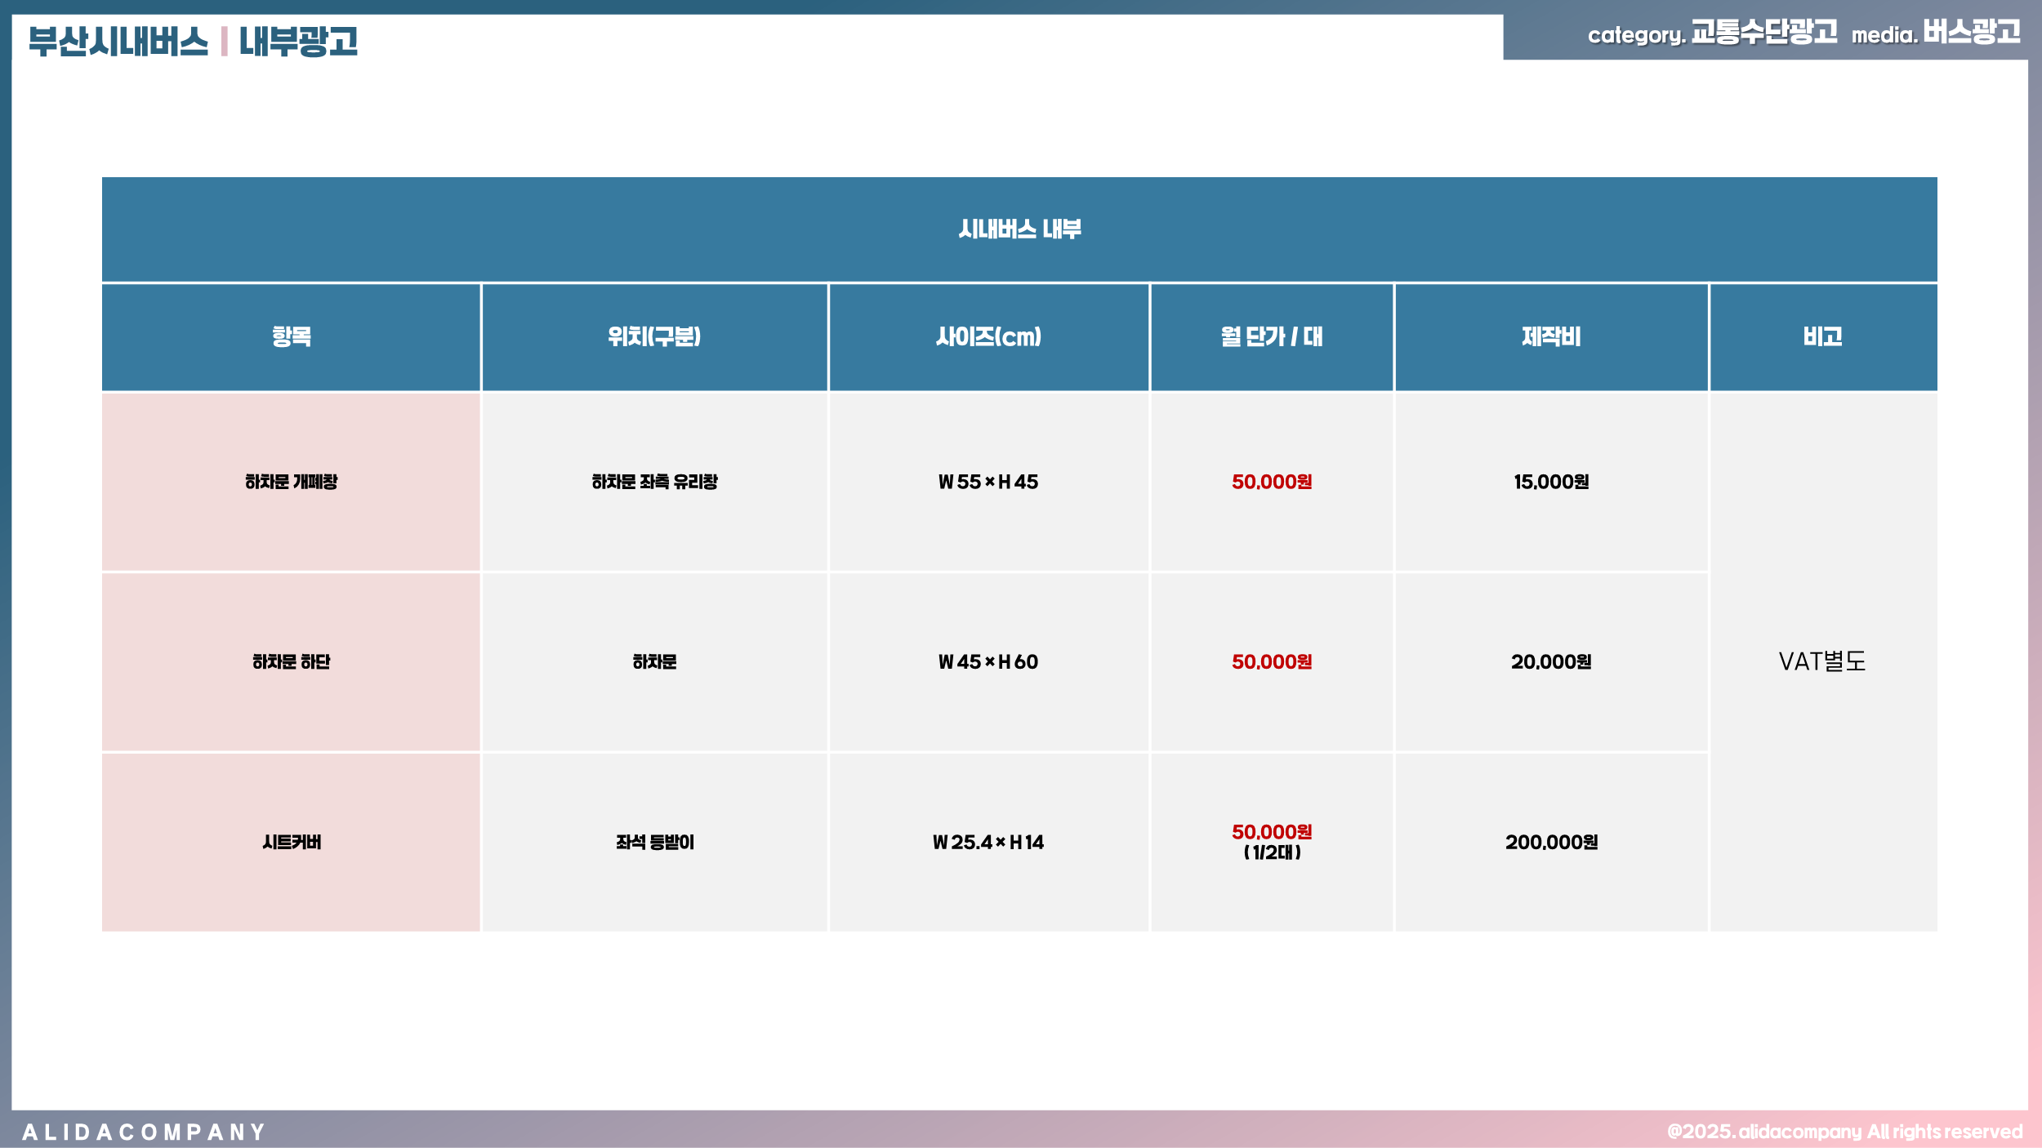Image resolution: width=2042 pixels, height=1148 pixels.
Task: Click the 200,000원 production cost cell
Action: point(1551,842)
